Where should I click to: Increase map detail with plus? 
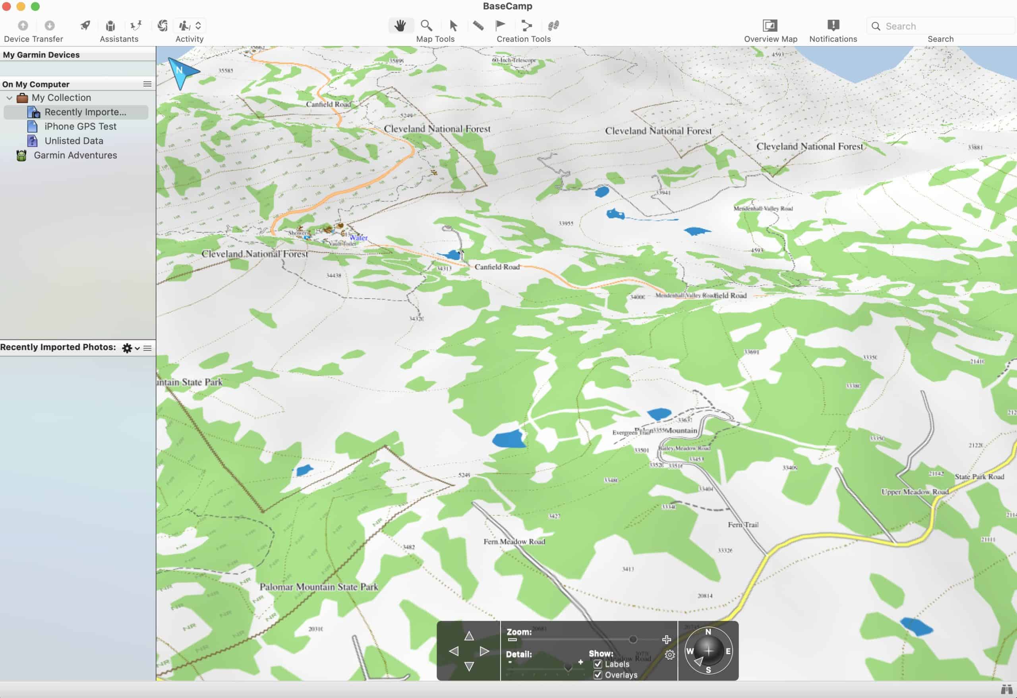[x=580, y=662]
